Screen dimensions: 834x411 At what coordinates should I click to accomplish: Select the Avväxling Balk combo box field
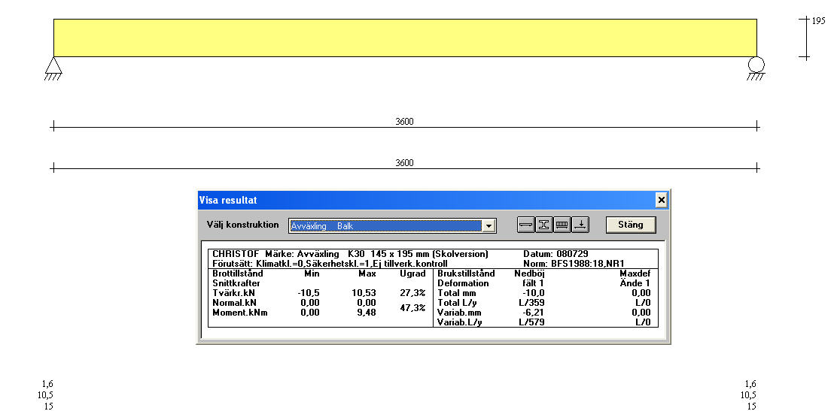coord(385,225)
